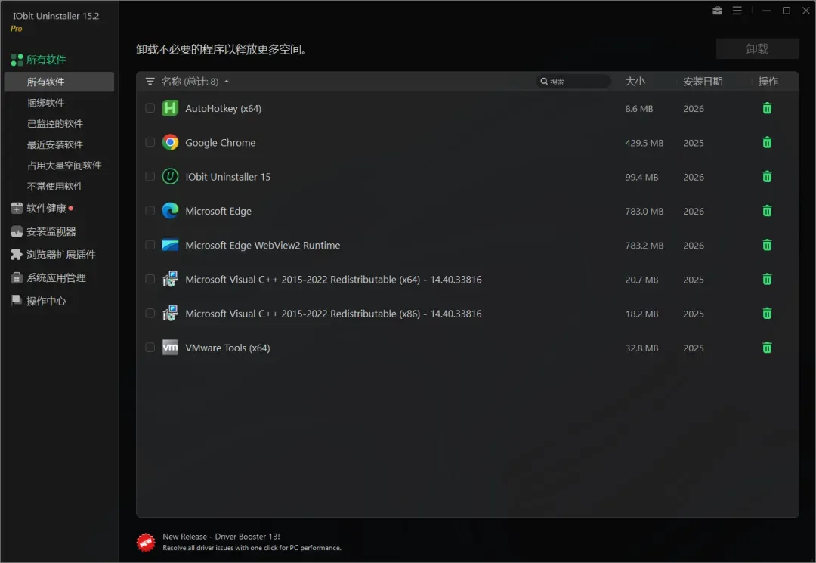Click the filter icon beside 名称
The width and height of the screenshot is (816, 563).
click(x=150, y=81)
